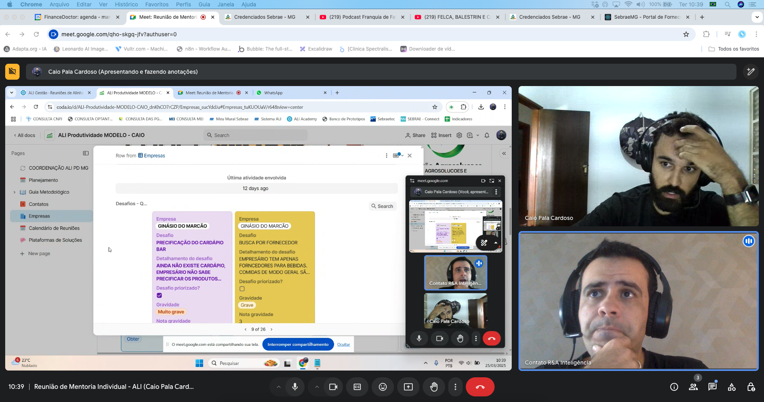The height and width of the screenshot is (402, 764).
Task: Click the Coda notifications bell in shared screen
Action: click(x=487, y=135)
